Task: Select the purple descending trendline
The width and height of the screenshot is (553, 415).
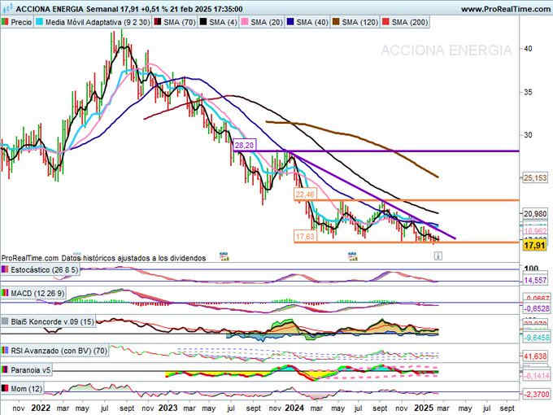Action: pos(374,197)
